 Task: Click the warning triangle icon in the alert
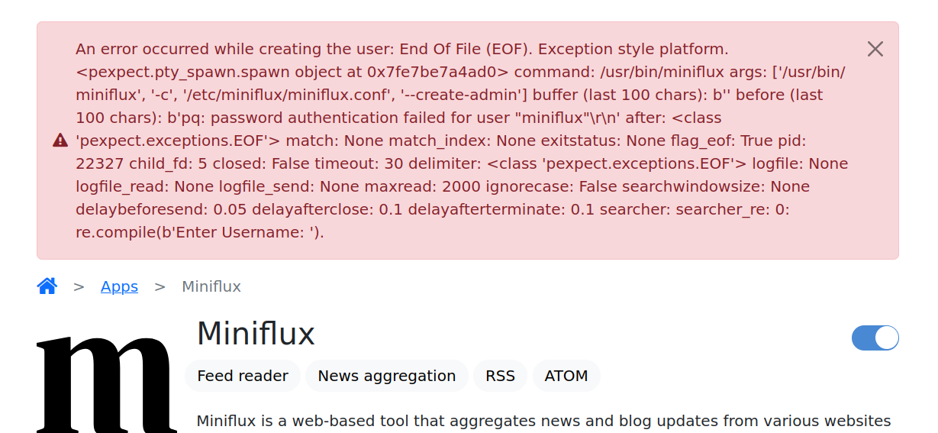click(x=60, y=141)
